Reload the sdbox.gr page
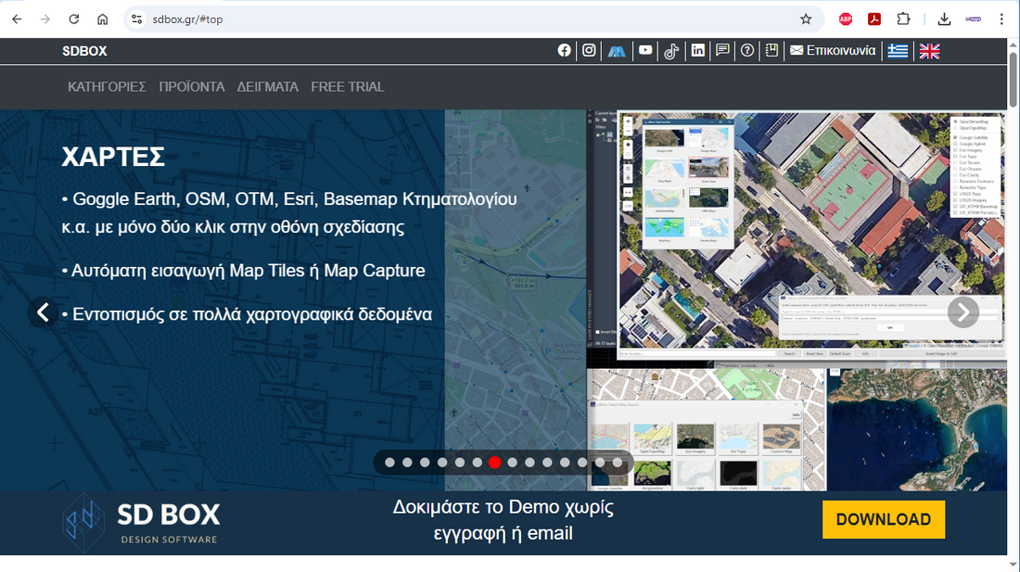 73,19
